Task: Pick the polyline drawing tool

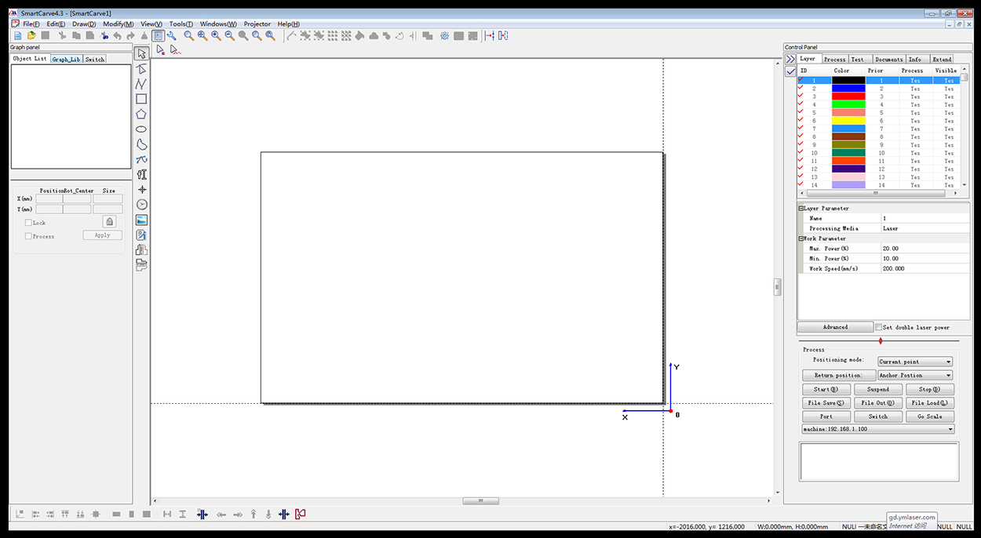Action: click(141, 84)
